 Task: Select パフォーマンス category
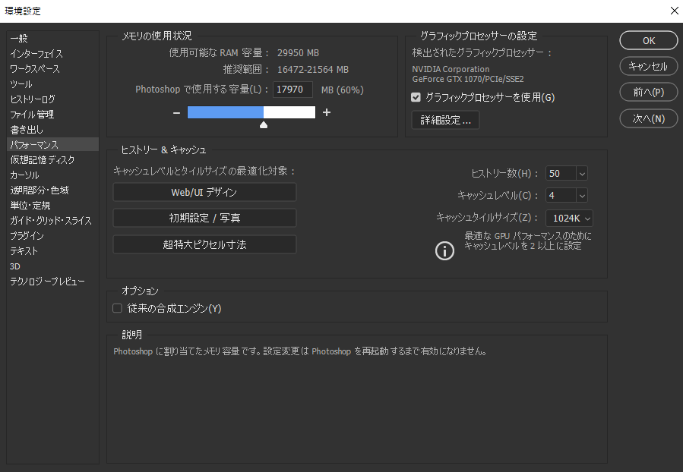click(x=52, y=144)
